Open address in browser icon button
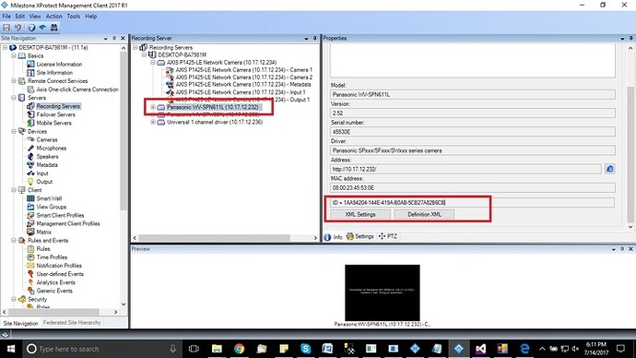The image size is (636, 358). pyautogui.click(x=609, y=169)
